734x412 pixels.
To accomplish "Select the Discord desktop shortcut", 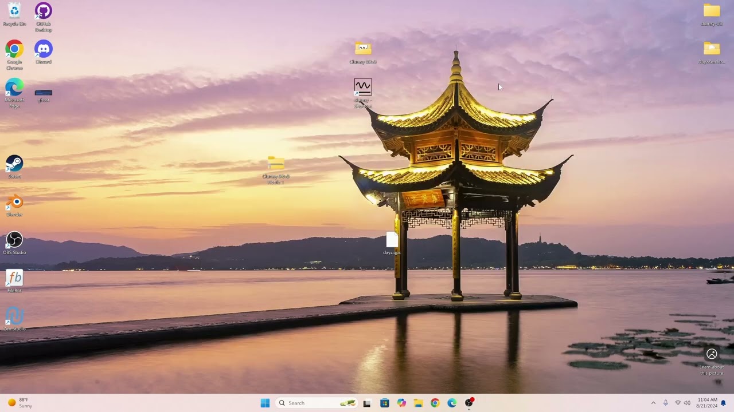I will [x=44, y=52].
